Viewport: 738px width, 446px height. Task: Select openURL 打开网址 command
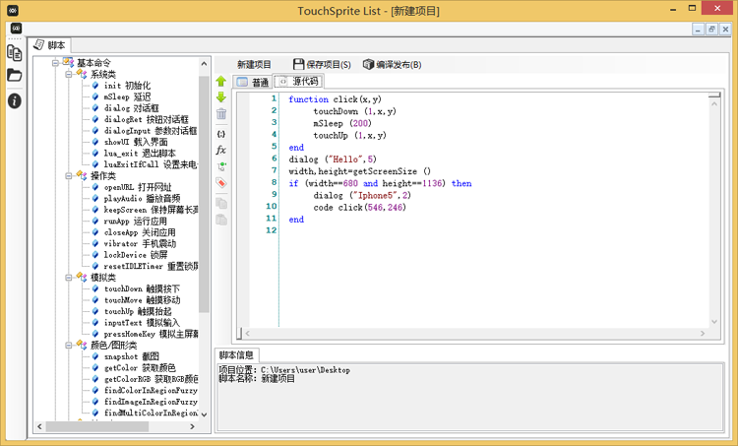click(x=138, y=187)
